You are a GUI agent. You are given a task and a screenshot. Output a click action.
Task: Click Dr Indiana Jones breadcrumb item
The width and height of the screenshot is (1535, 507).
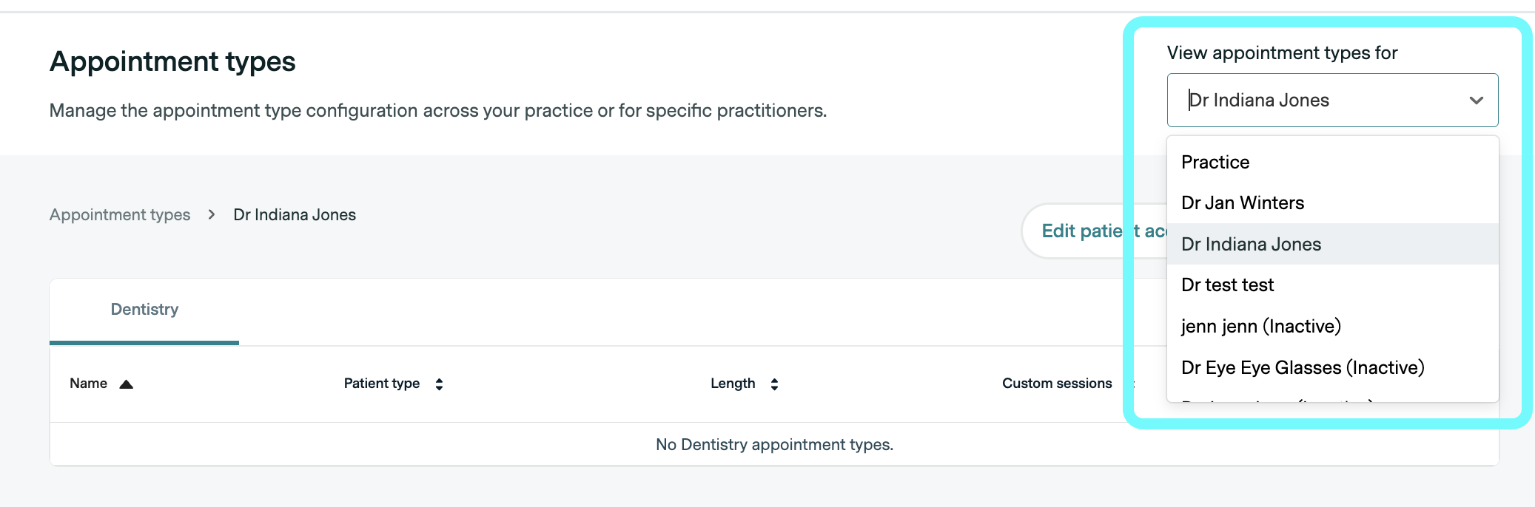(x=295, y=215)
